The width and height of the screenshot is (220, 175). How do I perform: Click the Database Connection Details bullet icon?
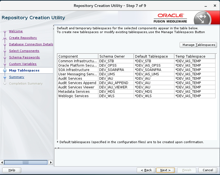click(5, 45)
